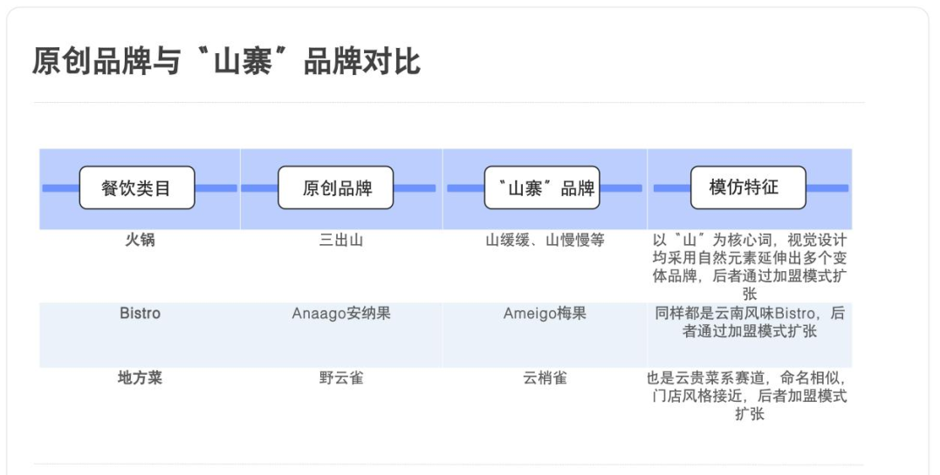
Task: Click the description 同样都是云南风味Bistro
Action: tap(750, 322)
